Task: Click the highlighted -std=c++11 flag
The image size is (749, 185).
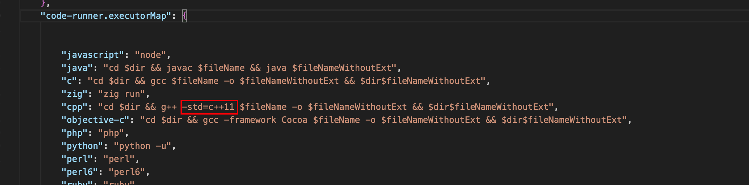Action: click(x=209, y=107)
